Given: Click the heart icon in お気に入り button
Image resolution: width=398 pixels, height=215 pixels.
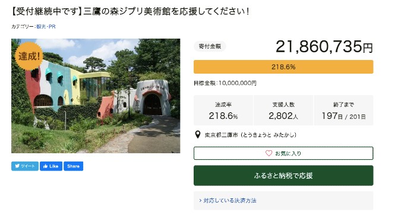Looking at the screenshot, I should (269, 153).
